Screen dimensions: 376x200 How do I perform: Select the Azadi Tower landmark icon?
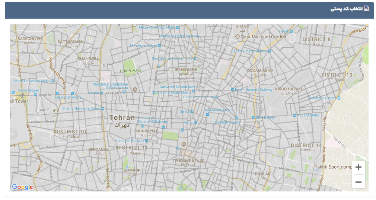click(x=22, y=95)
